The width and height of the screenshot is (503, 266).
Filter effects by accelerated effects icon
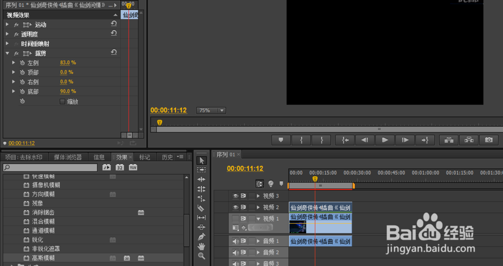pyautogui.click(x=107, y=167)
